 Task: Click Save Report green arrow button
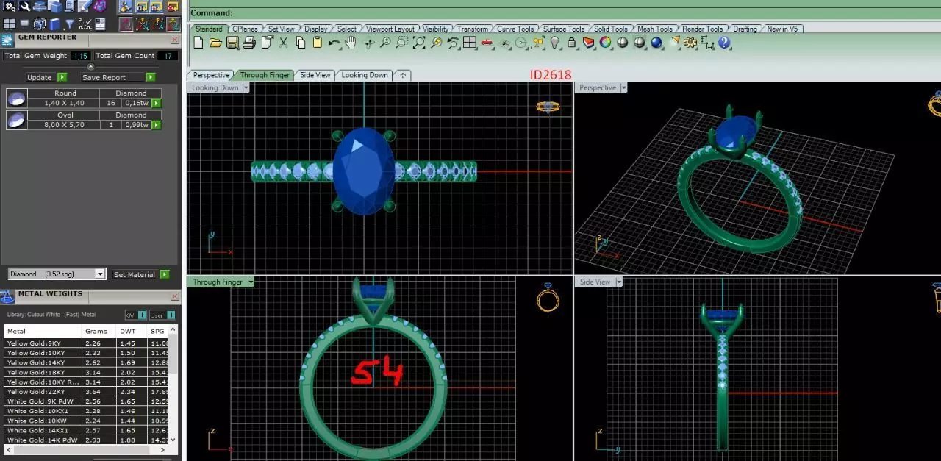(x=150, y=77)
